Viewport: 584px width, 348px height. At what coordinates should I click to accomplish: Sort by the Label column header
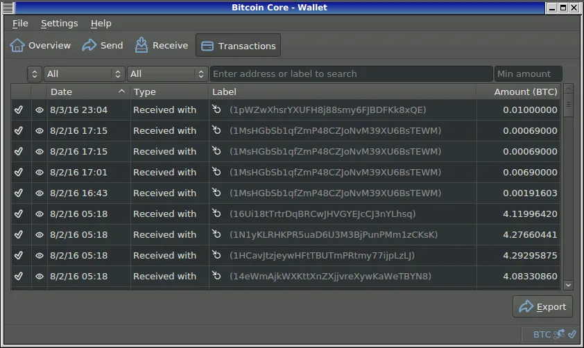click(343, 92)
